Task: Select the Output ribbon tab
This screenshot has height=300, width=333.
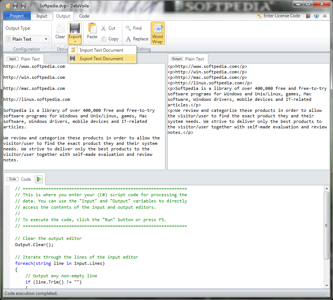Action: (63, 16)
